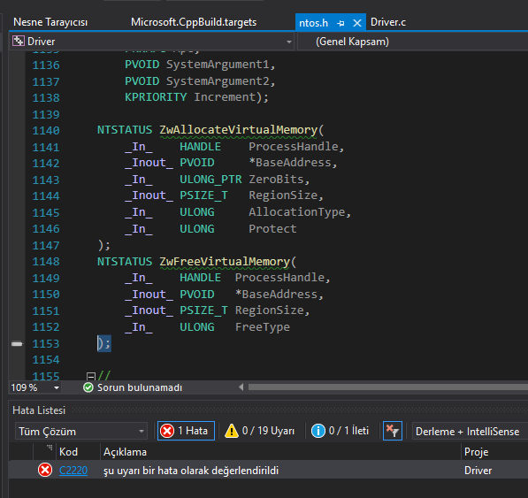
Task: Click ULONG_PTR type on line 1143
Action: pos(210,180)
